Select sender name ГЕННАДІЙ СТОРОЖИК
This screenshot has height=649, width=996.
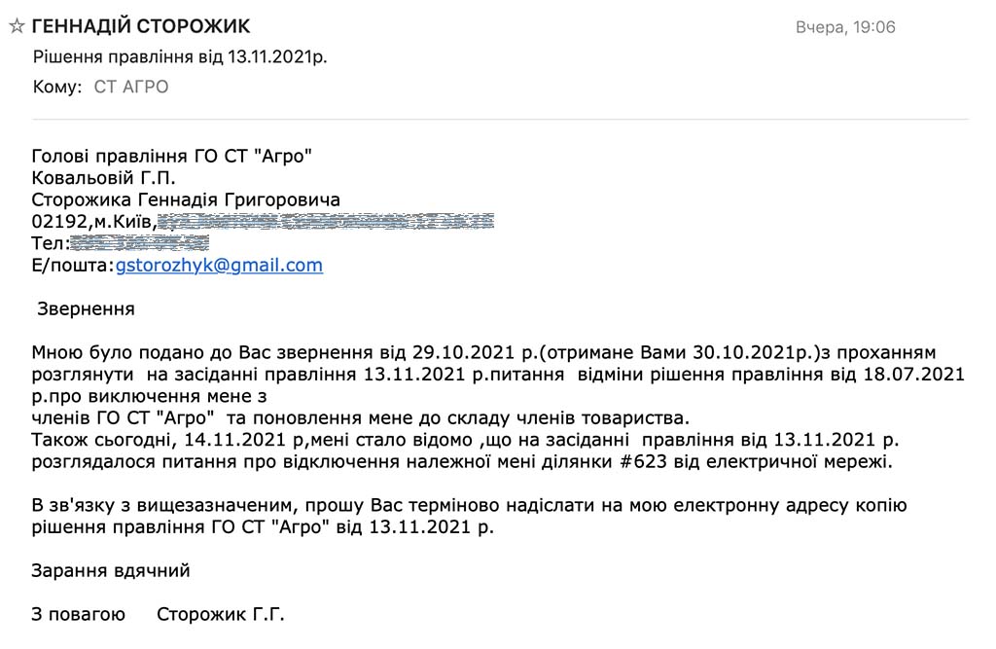141,26
